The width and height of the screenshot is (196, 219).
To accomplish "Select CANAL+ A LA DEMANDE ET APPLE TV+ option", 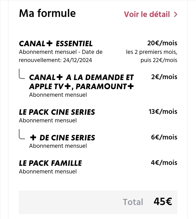I will tap(81, 77).
